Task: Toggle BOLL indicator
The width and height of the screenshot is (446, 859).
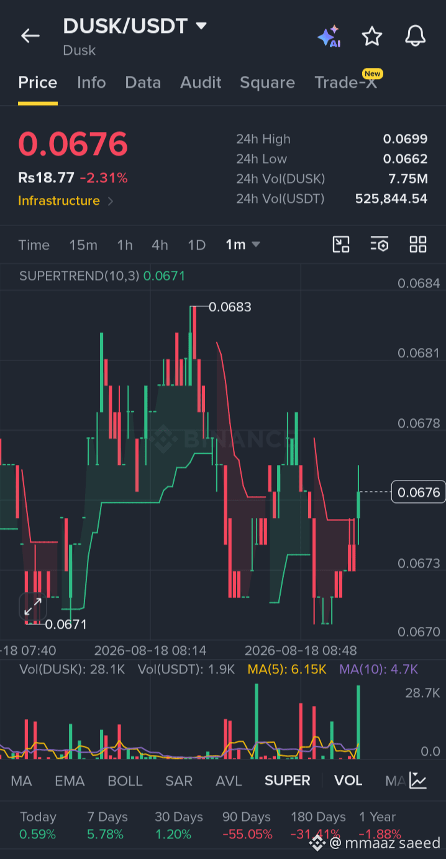Action: (x=125, y=781)
